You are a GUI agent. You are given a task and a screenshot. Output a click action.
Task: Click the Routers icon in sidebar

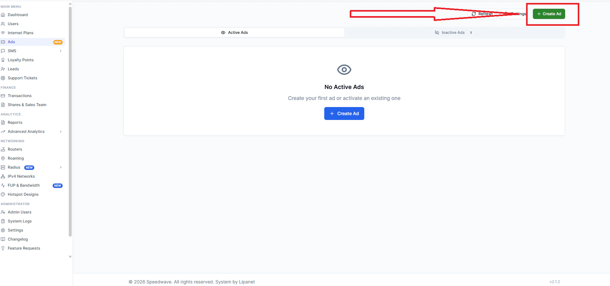[3, 149]
